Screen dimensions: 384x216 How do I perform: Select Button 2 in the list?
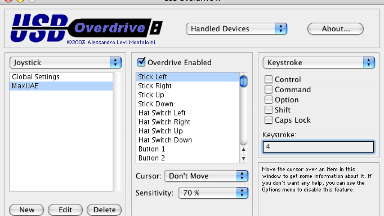click(187, 158)
